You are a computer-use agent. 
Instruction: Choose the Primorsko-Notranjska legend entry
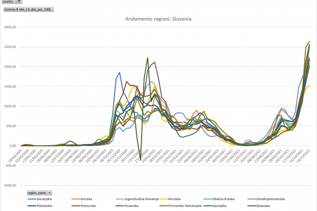click(x=181, y=206)
